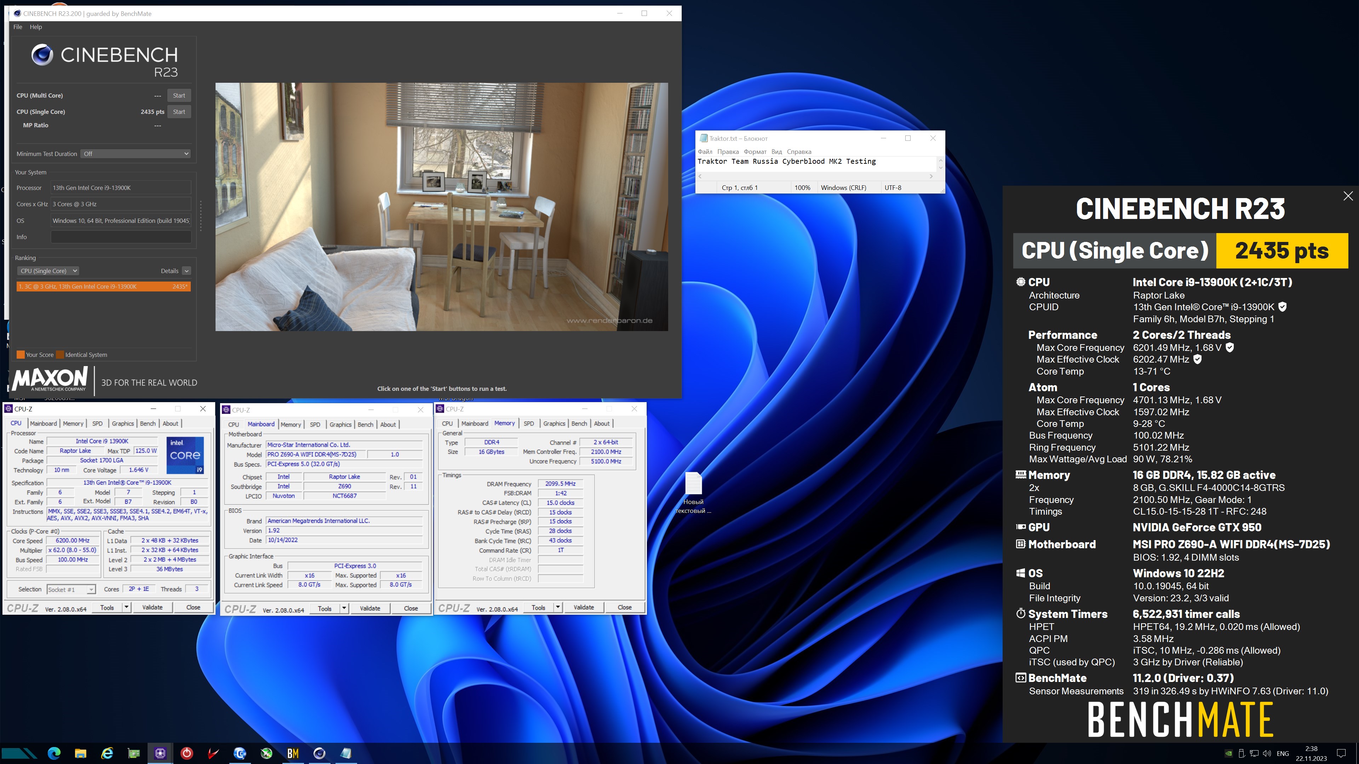
Task: Switch to Cinebench via taskbar icon
Action: coord(319,753)
